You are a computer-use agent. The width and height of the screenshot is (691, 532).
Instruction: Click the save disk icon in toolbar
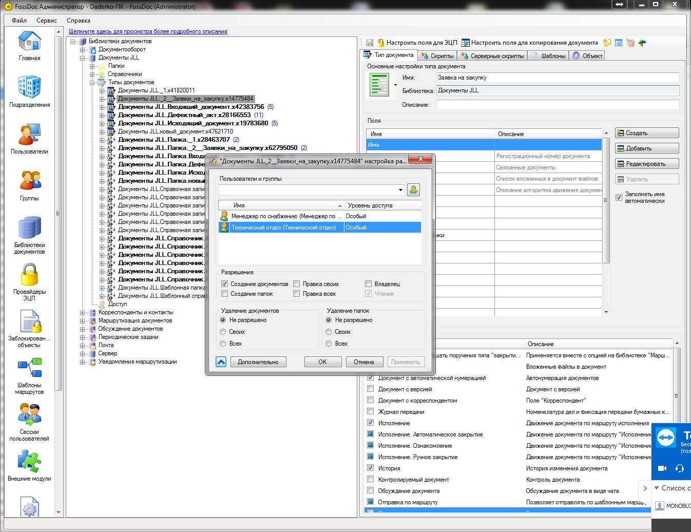pos(370,43)
